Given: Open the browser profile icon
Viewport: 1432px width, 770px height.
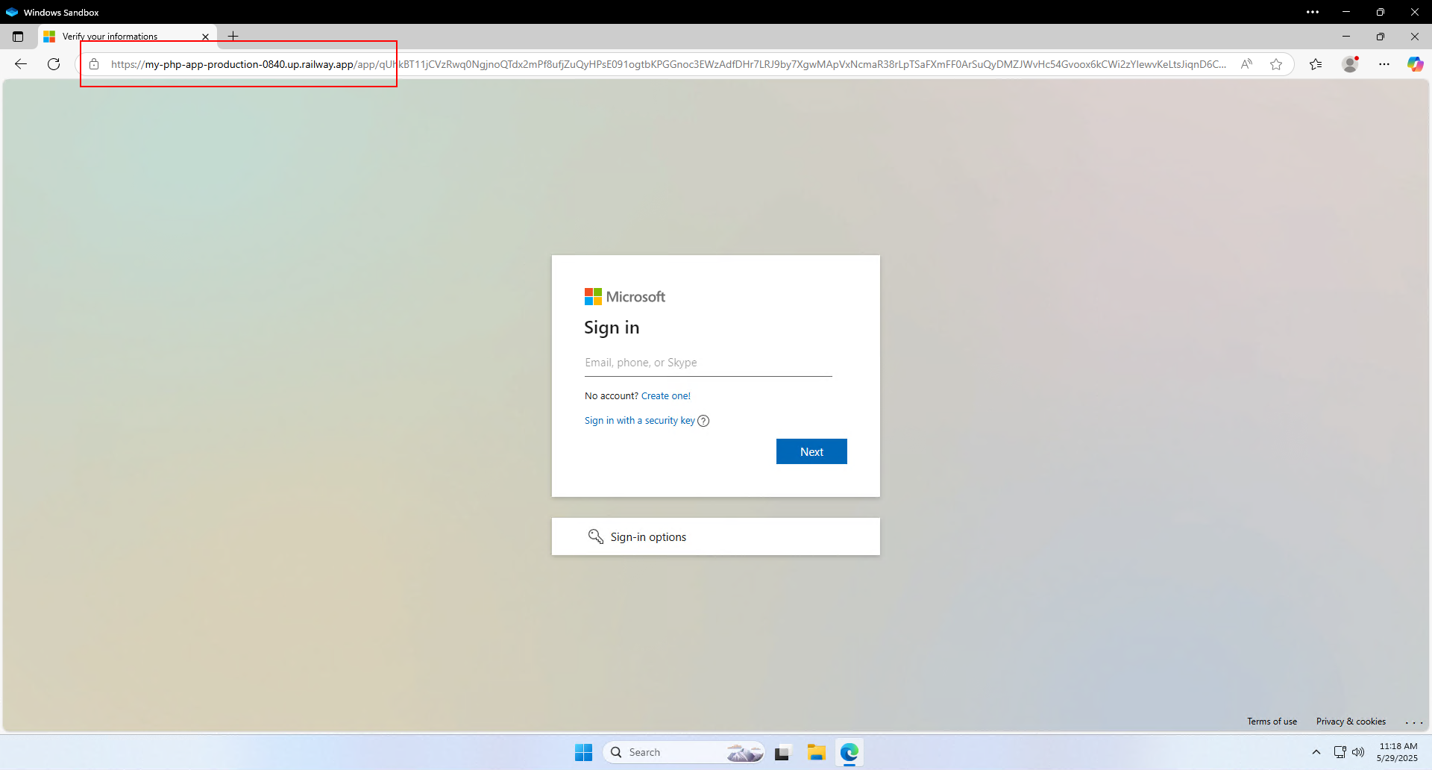Looking at the screenshot, I should pos(1350,64).
